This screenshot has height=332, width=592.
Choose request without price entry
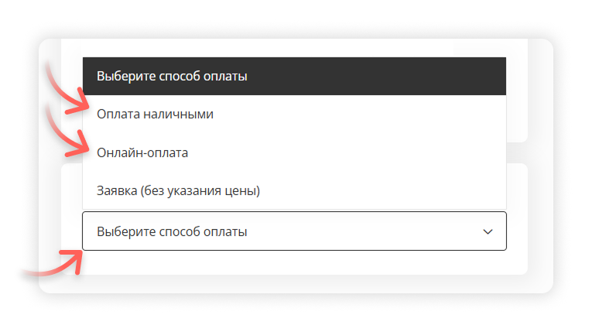178,190
